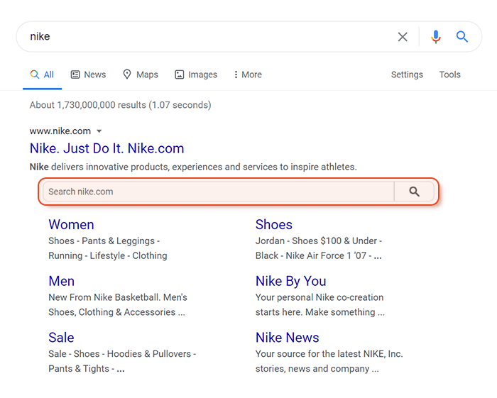Click the blue magnifier search icon

[462, 37]
